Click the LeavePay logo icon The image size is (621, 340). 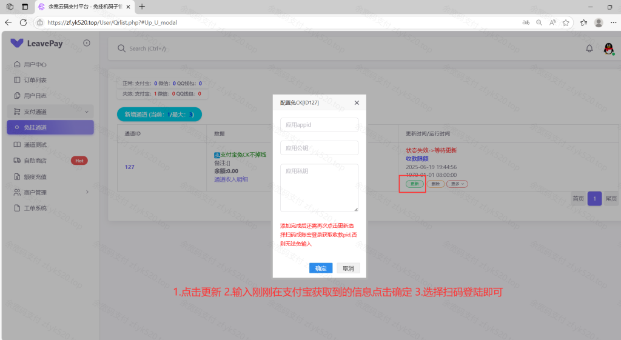[x=17, y=43]
